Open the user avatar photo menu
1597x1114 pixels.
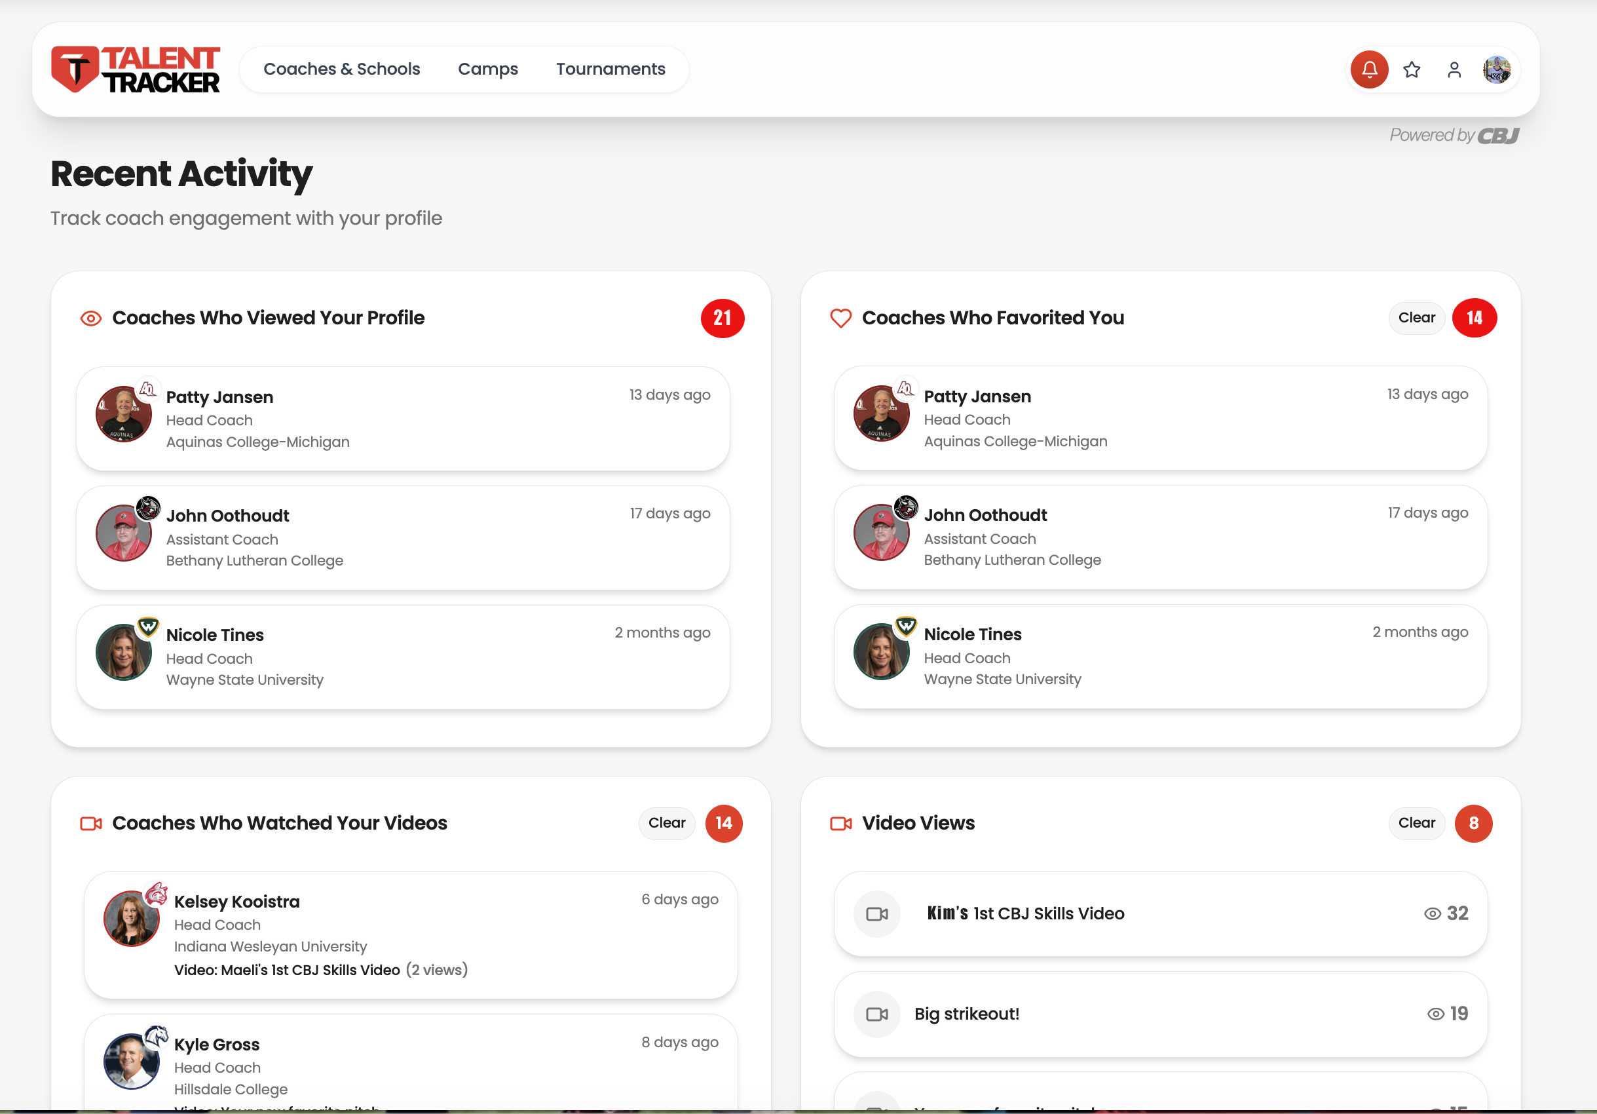(1496, 69)
